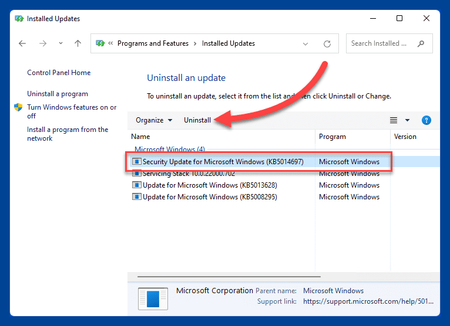Sort by the Program column header
450x326 pixels.
(333, 137)
